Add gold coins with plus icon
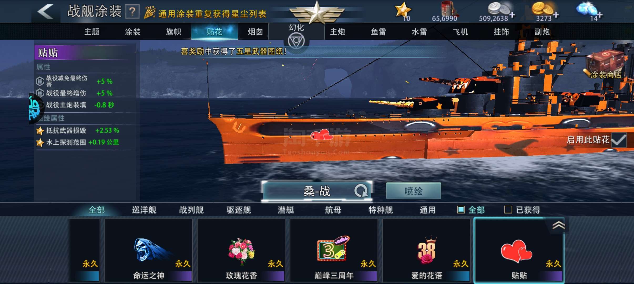This screenshot has width=634, height=284. coord(556,15)
